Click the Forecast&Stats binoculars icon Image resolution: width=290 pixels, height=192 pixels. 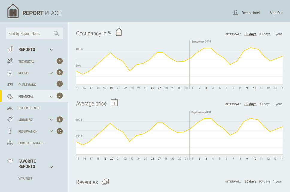tap(10, 143)
